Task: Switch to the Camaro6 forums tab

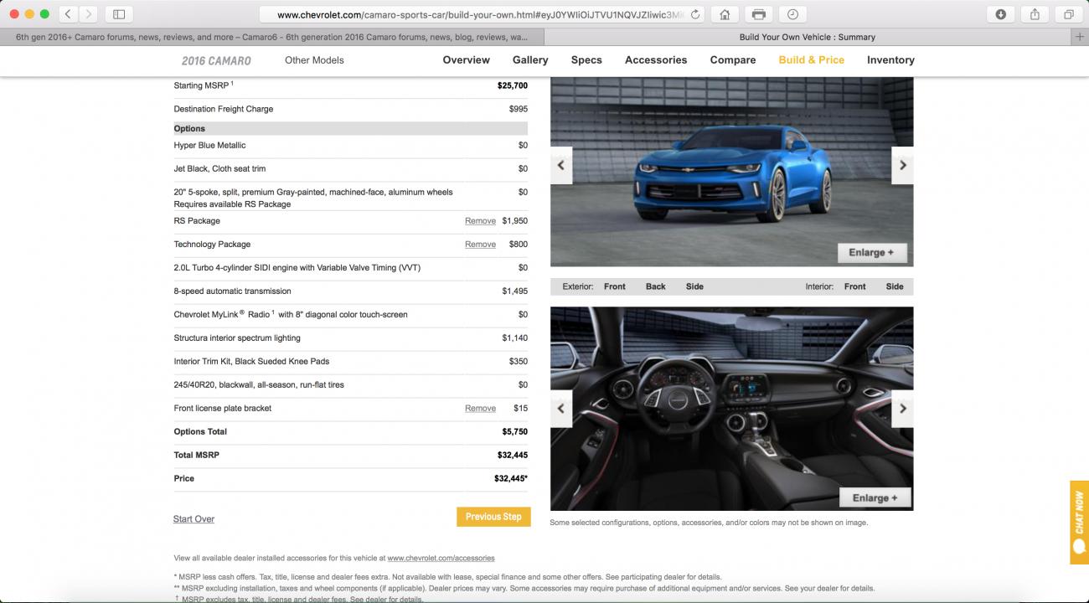Action: pos(271,37)
